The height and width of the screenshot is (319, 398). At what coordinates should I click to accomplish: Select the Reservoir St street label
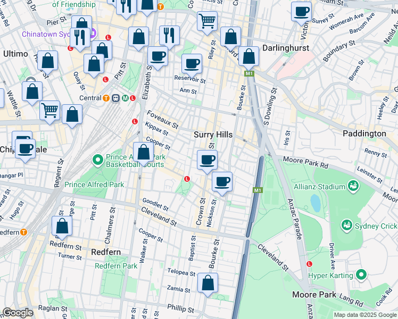[190, 79]
